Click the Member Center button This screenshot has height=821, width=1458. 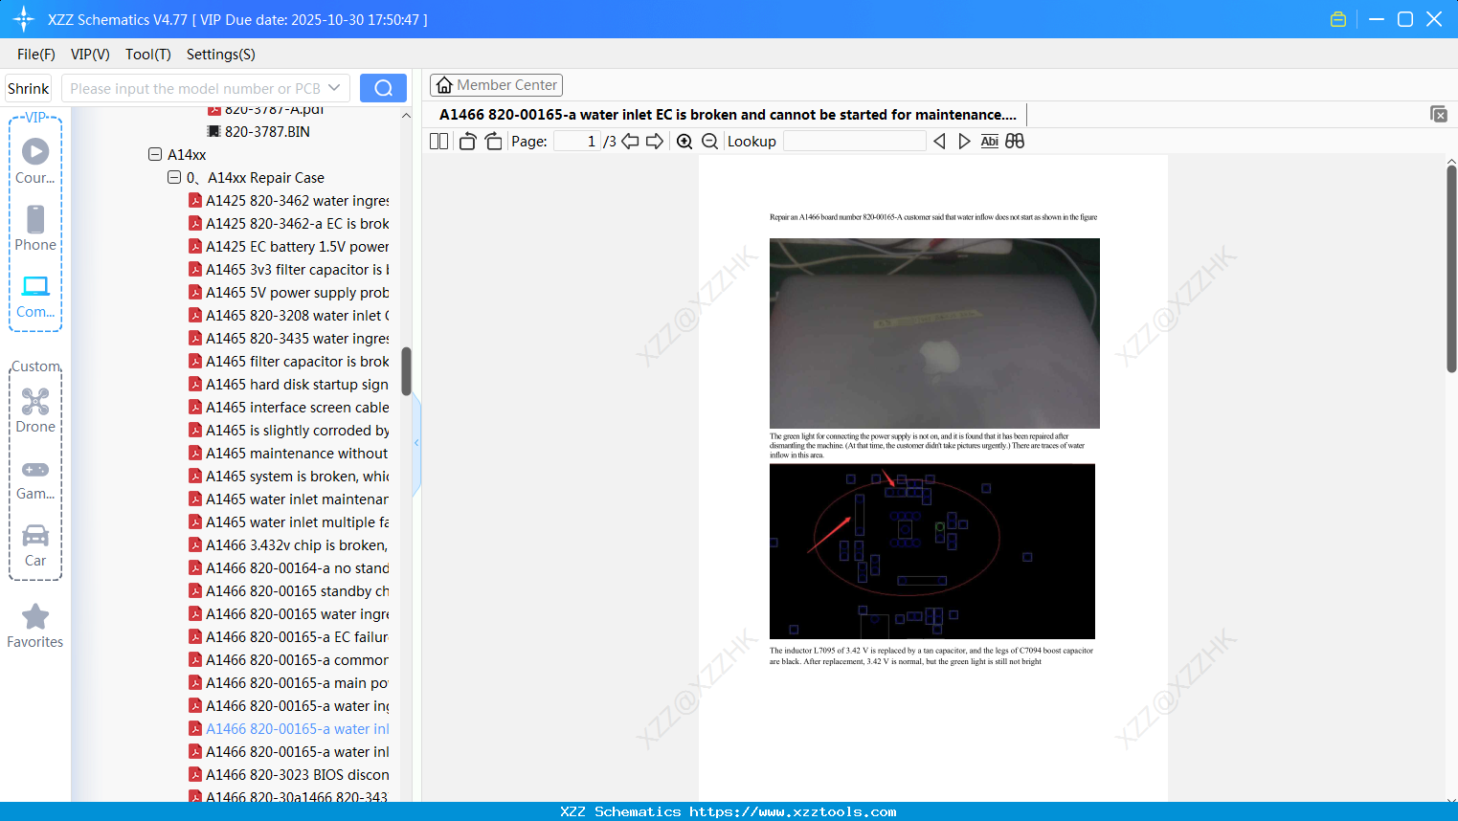coord(496,85)
